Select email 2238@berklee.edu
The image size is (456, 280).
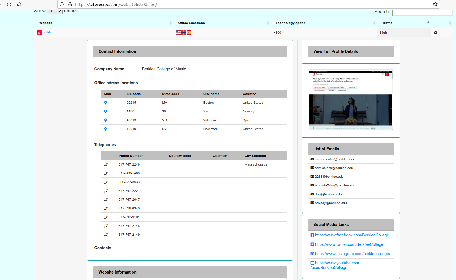click(329, 177)
